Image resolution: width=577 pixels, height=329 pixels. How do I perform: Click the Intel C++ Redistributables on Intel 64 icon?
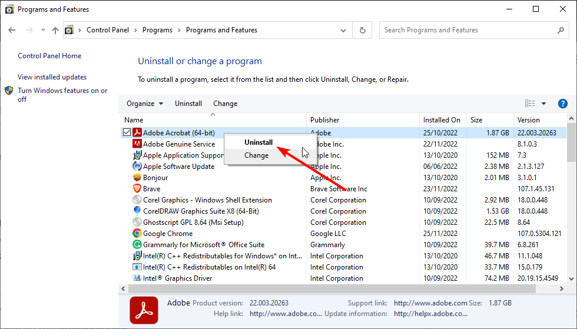pyautogui.click(x=137, y=267)
